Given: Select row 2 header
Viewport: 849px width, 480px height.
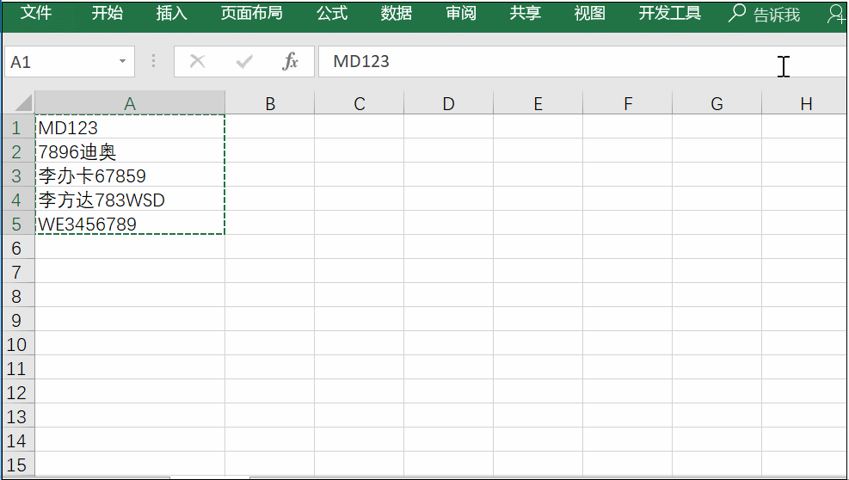Looking at the screenshot, I should point(18,151).
